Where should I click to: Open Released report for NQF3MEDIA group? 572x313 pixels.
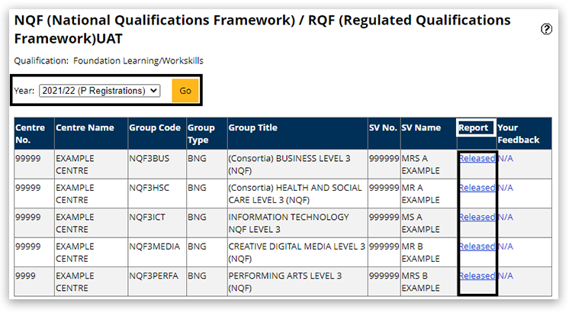[x=477, y=247]
